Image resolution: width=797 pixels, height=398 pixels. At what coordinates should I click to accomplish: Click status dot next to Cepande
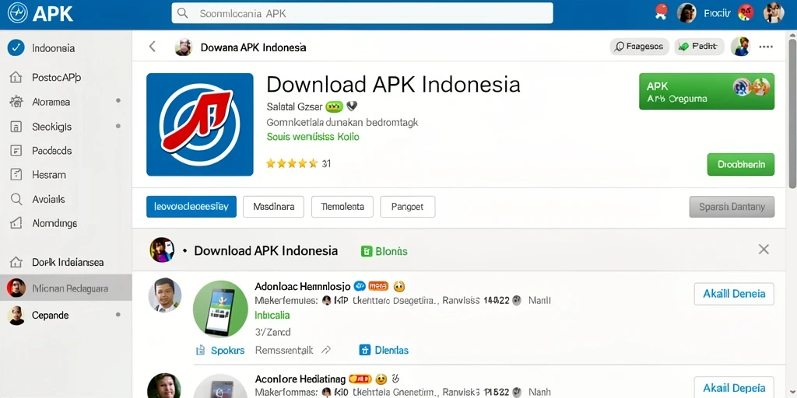pos(118,315)
